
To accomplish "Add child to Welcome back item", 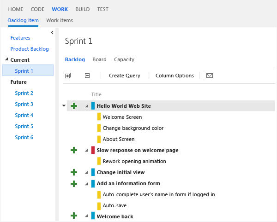I will (x=74, y=216).
